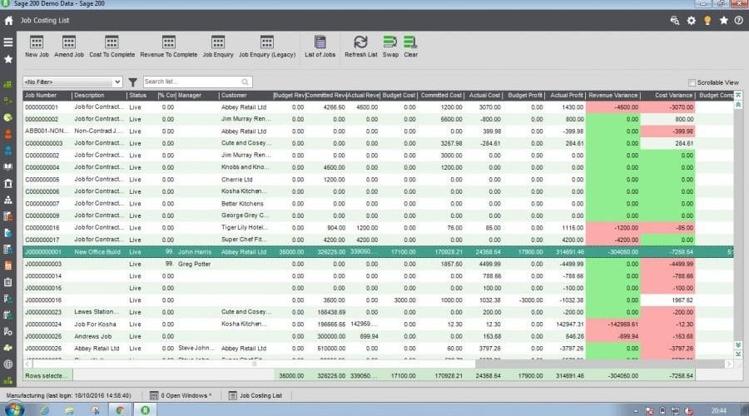Click the star icon in header bar
The image size is (749, 416).
[x=724, y=21]
